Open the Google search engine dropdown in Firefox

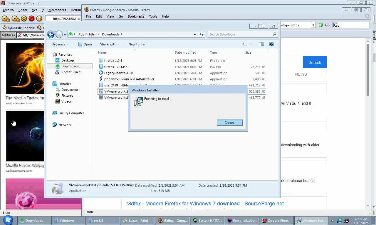(x=336, y=25)
